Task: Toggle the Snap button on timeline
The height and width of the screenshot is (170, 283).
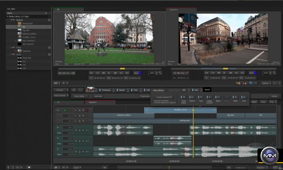Action: 263,102
